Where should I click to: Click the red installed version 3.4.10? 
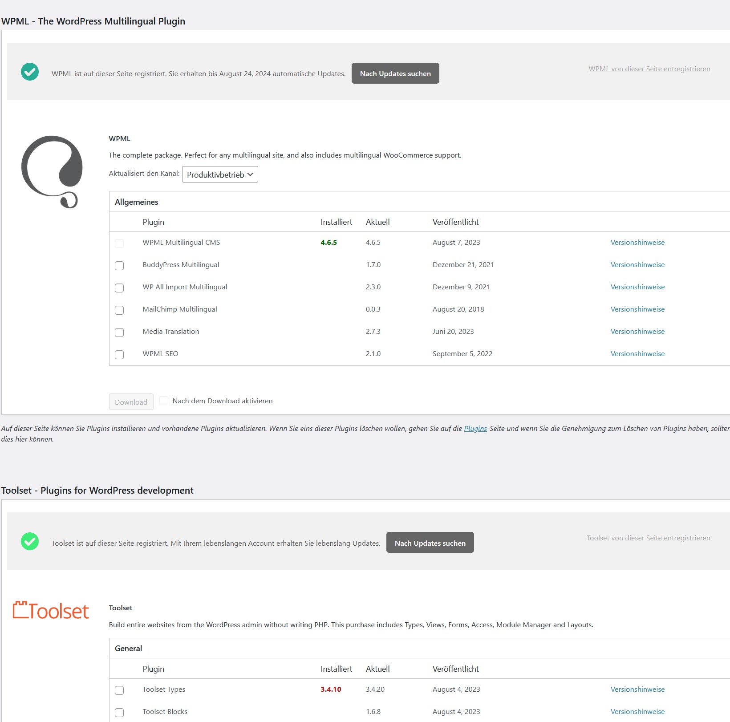pos(331,690)
